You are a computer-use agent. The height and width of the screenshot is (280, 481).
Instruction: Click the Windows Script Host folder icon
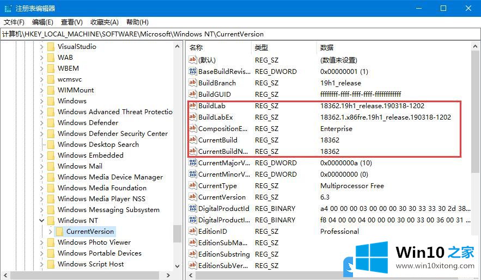click(x=51, y=264)
